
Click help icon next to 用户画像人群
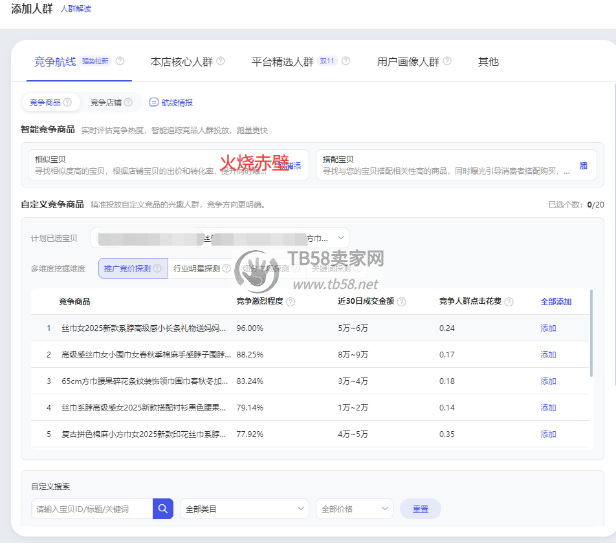[447, 61]
